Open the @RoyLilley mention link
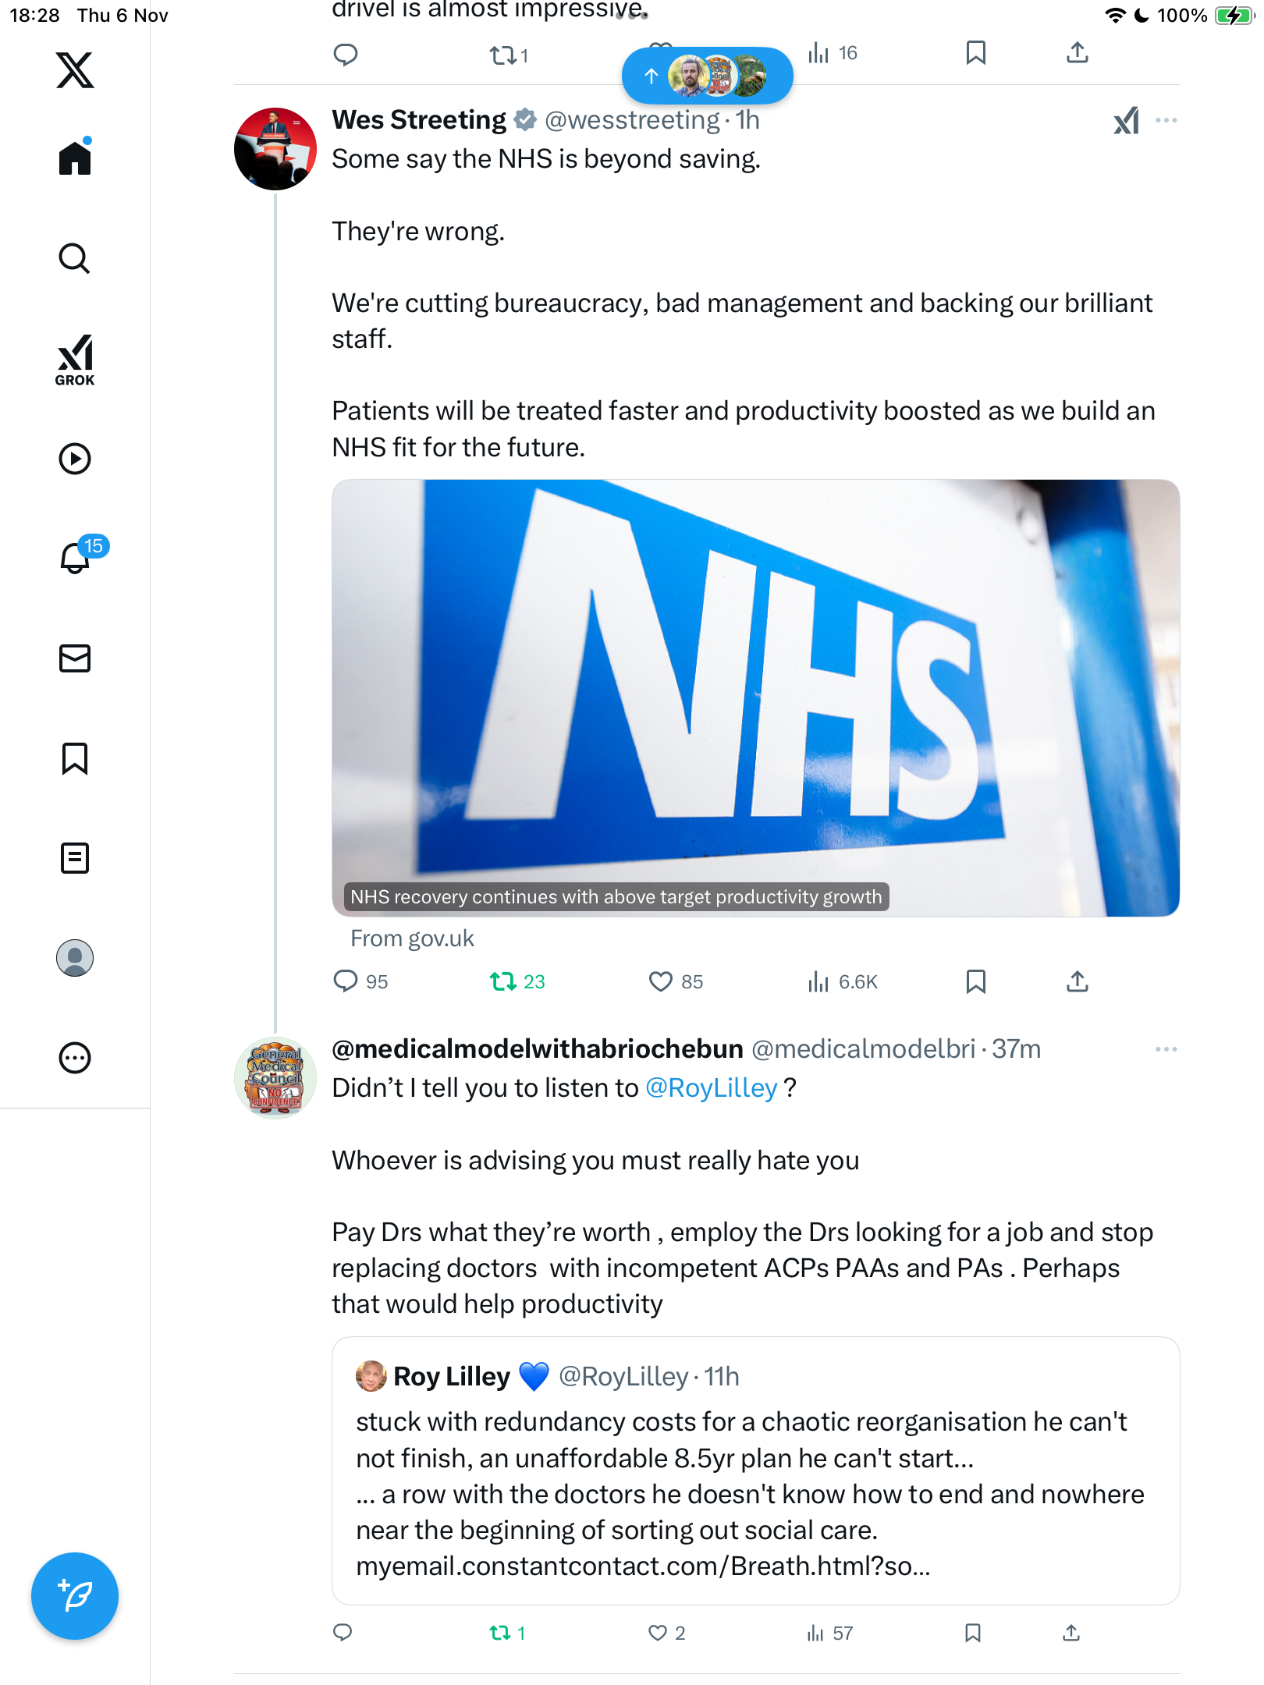 coord(711,1088)
